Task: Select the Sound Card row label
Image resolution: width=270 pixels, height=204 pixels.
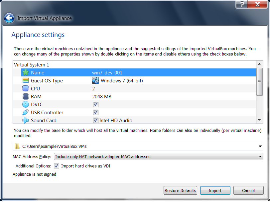Action: pyautogui.click(x=44, y=120)
